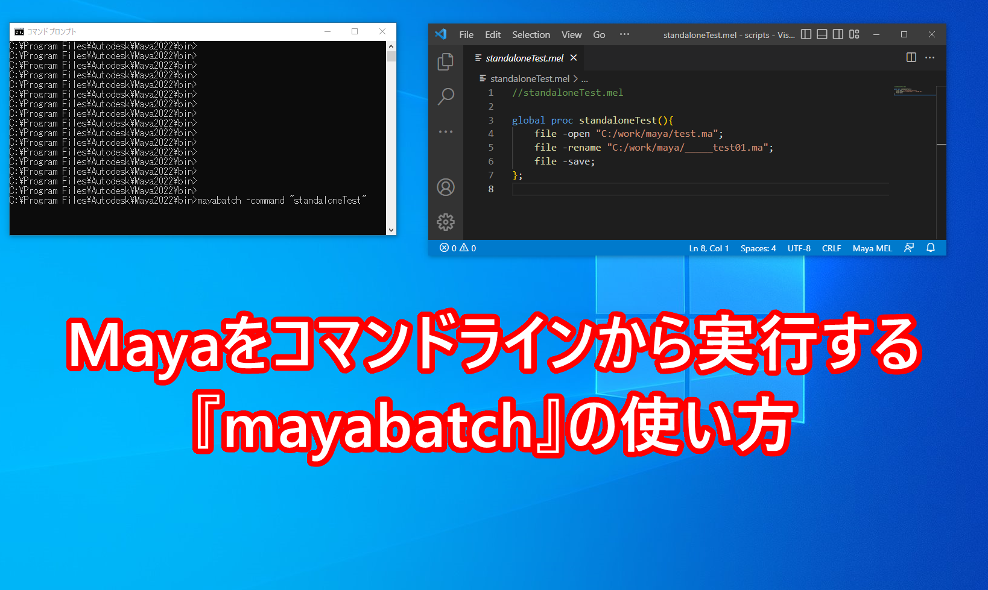Viewport: 988px width, 590px height.
Task: Click the down arrow on the command prompt scrollbar
Action: (x=391, y=230)
